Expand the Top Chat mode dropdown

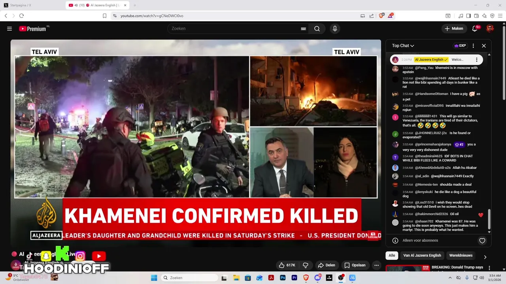tap(403, 46)
